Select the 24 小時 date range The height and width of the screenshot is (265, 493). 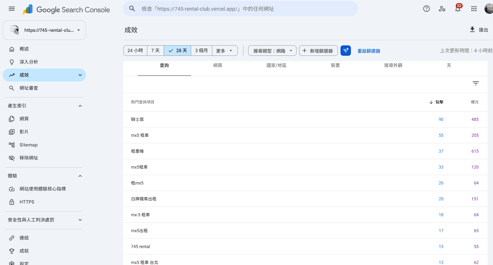(135, 51)
